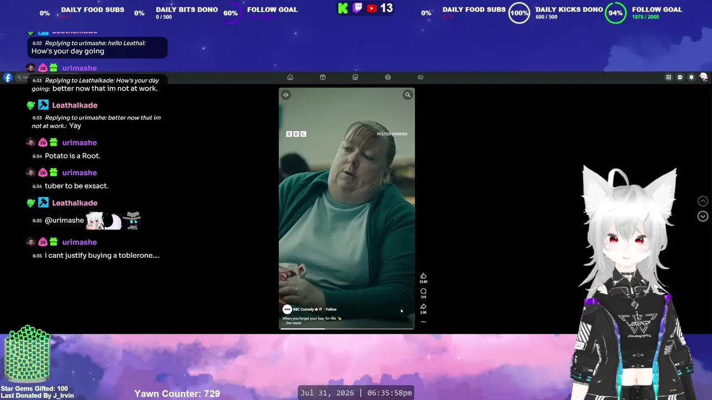Click the 100% Daily Kicks Dono ring
Screen dimensions: 712x400
[519, 13]
